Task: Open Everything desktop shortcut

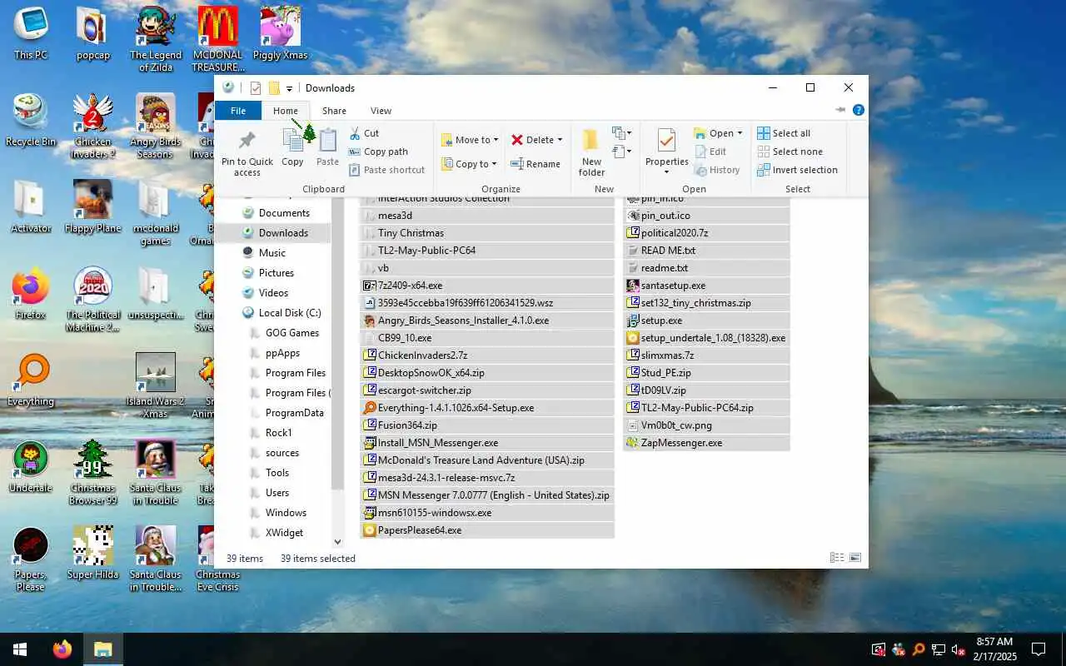Action: [x=31, y=380]
